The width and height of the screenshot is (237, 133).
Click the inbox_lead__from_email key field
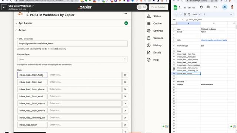(x=32, y=96)
